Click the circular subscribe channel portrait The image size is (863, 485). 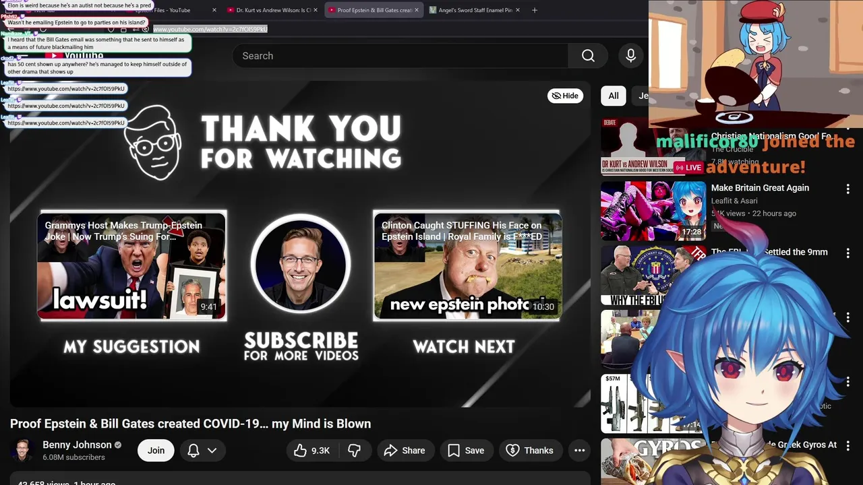pos(300,264)
